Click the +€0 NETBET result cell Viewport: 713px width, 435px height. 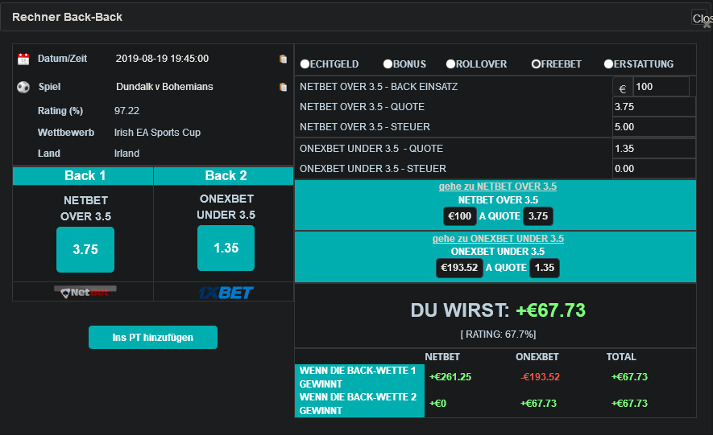[x=438, y=404]
